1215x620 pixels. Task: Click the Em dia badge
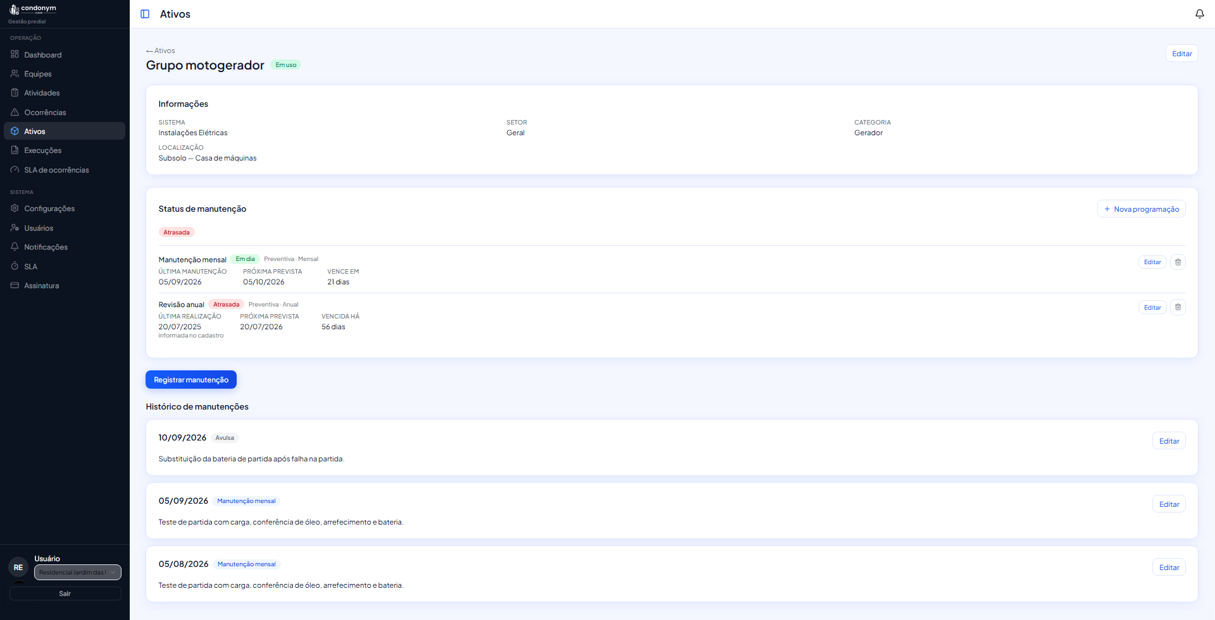point(245,259)
